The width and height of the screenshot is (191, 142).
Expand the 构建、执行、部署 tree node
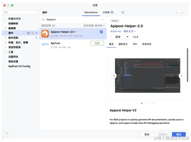click(6, 42)
